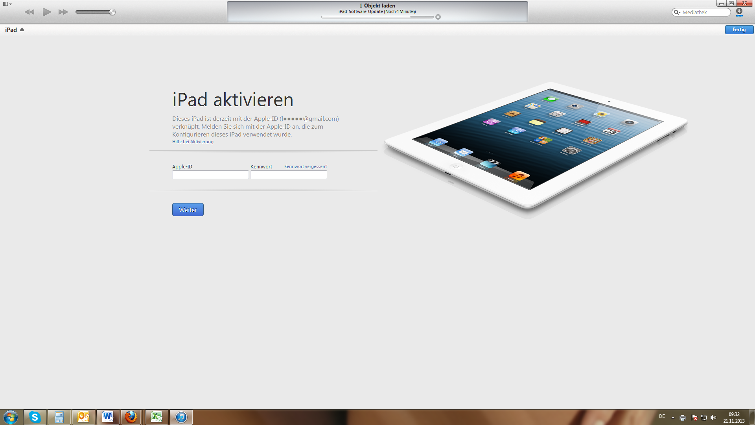Open Skype from the taskbar
The image size is (755, 425).
click(x=35, y=417)
